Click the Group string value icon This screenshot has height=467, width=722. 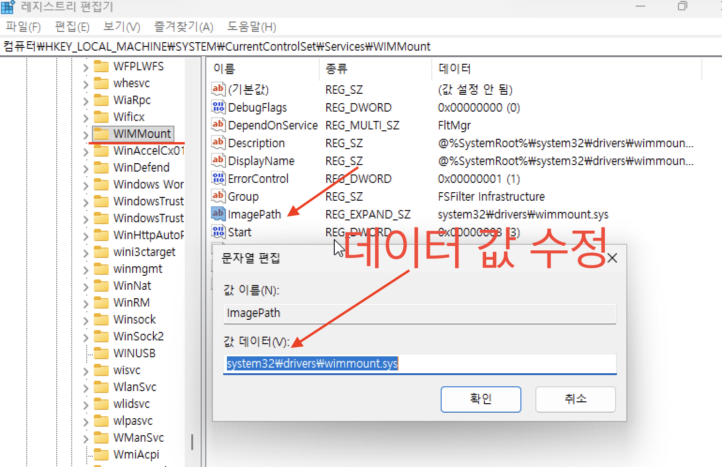tap(218, 196)
